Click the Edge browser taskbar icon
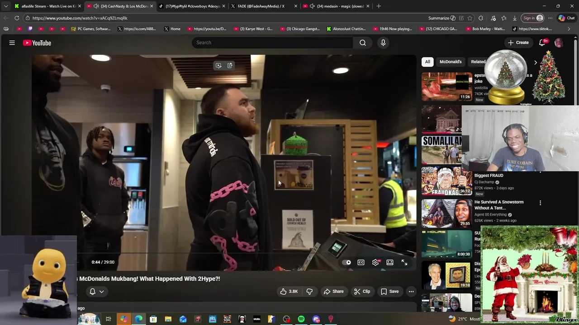Image resolution: width=579 pixels, height=325 pixels. [138, 319]
